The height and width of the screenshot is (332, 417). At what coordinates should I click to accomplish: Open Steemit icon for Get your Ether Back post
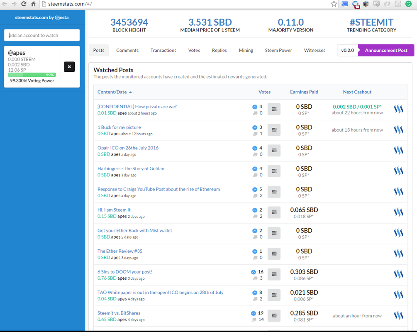(x=398, y=233)
